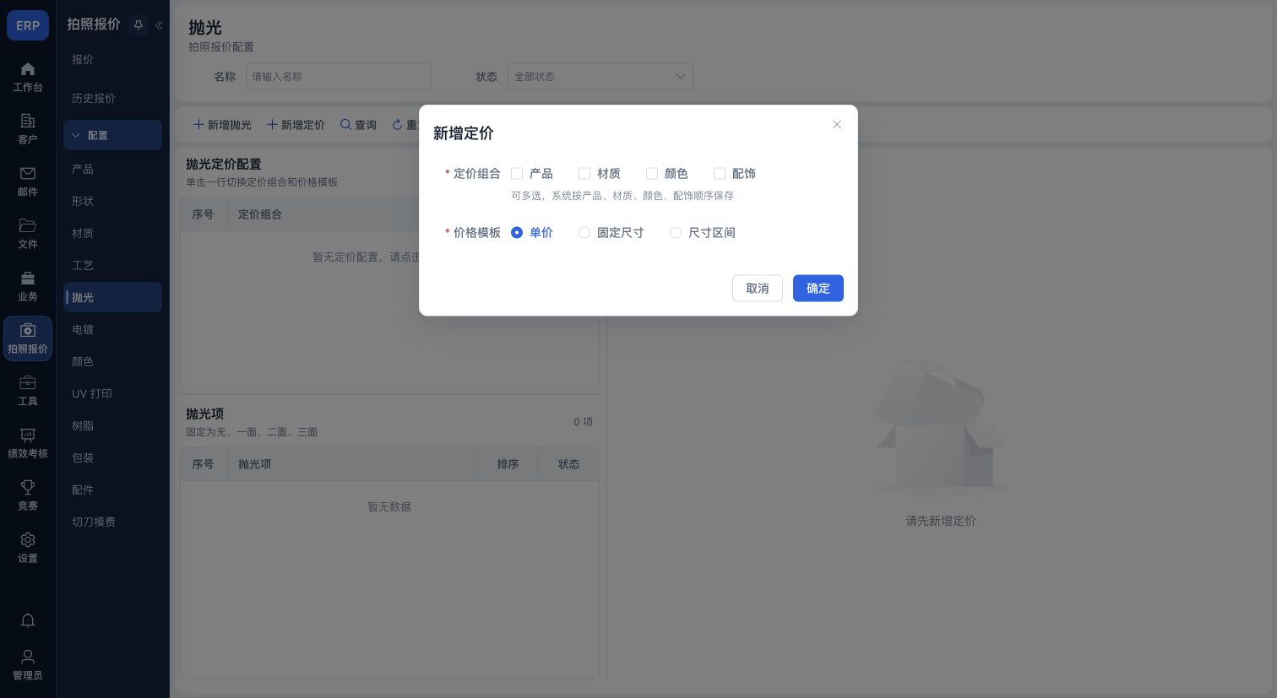Open the 绩效考核 sidebar icon
The width and height of the screenshot is (1277, 698).
pos(28,435)
